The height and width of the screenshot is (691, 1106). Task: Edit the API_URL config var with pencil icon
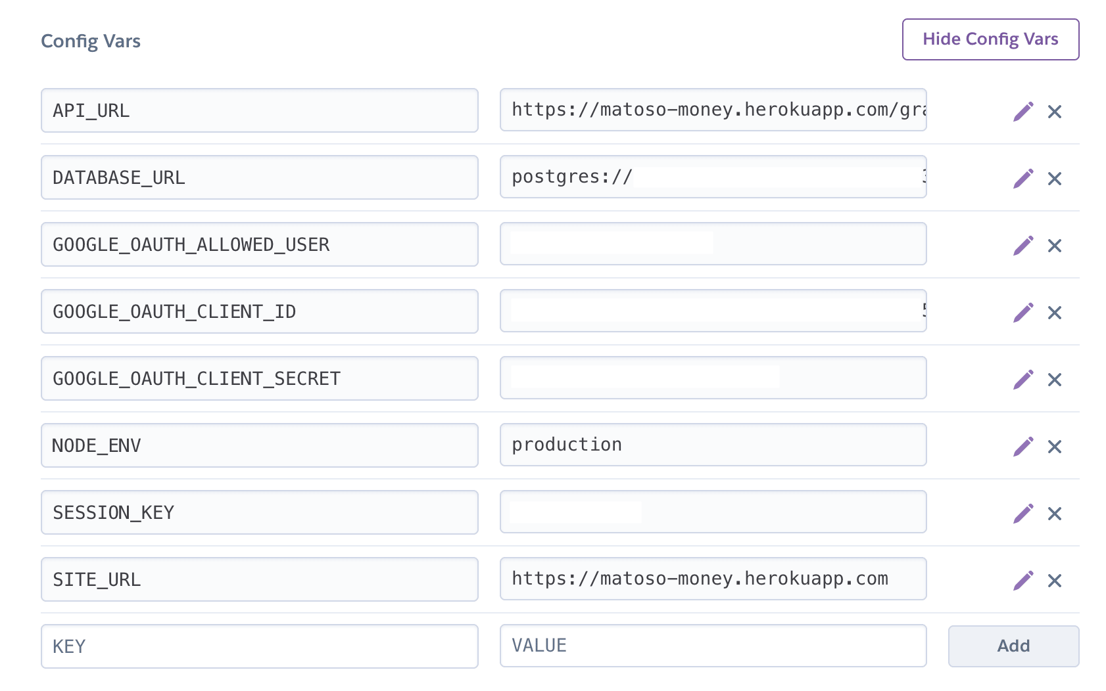click(x=1023, y=112)
